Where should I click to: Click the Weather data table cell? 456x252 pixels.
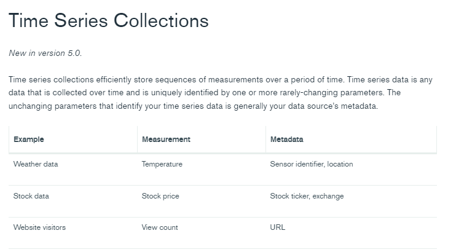[x=36, y=164]
